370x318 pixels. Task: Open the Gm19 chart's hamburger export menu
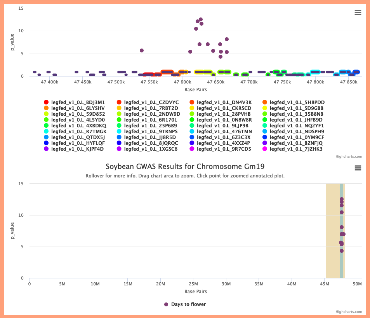click(358, 168)
